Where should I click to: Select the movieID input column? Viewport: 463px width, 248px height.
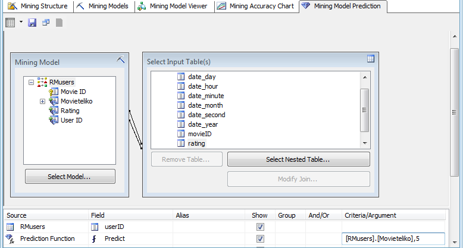click(x=199, y=134)
